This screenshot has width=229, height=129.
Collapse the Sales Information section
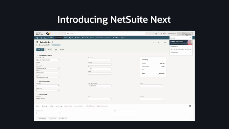(x=37, y=81)
